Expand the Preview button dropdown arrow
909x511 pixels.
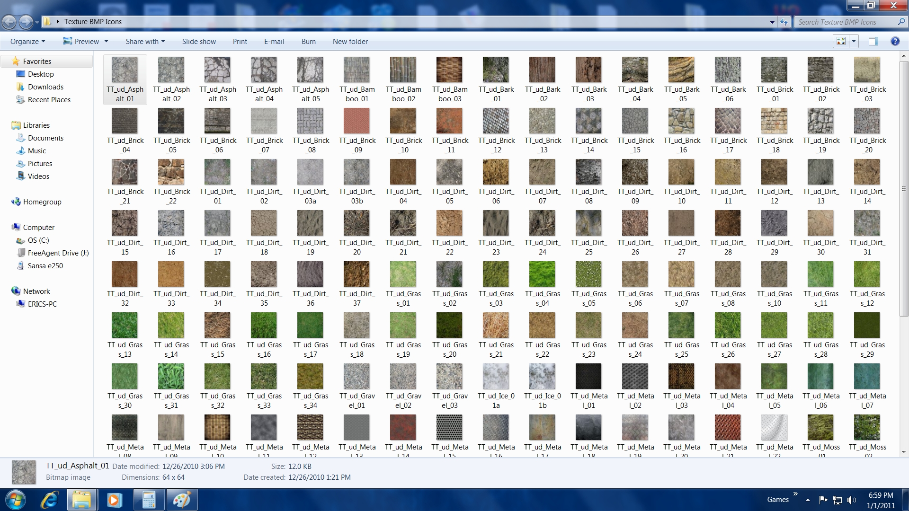[x=106, y=42]
